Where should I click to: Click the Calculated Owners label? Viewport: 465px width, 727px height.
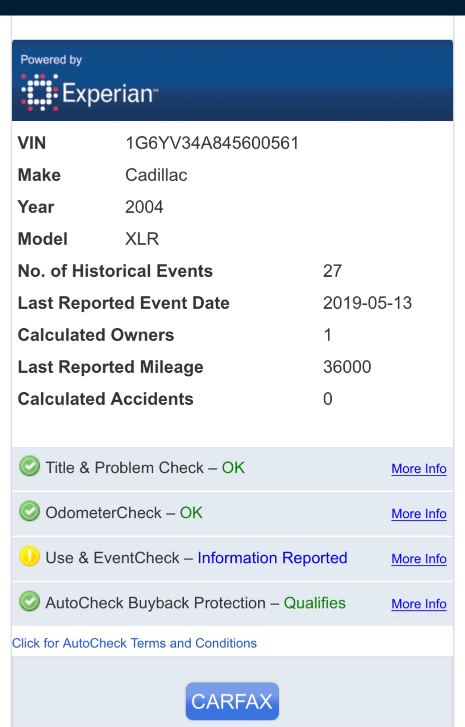tap(96, 335)
